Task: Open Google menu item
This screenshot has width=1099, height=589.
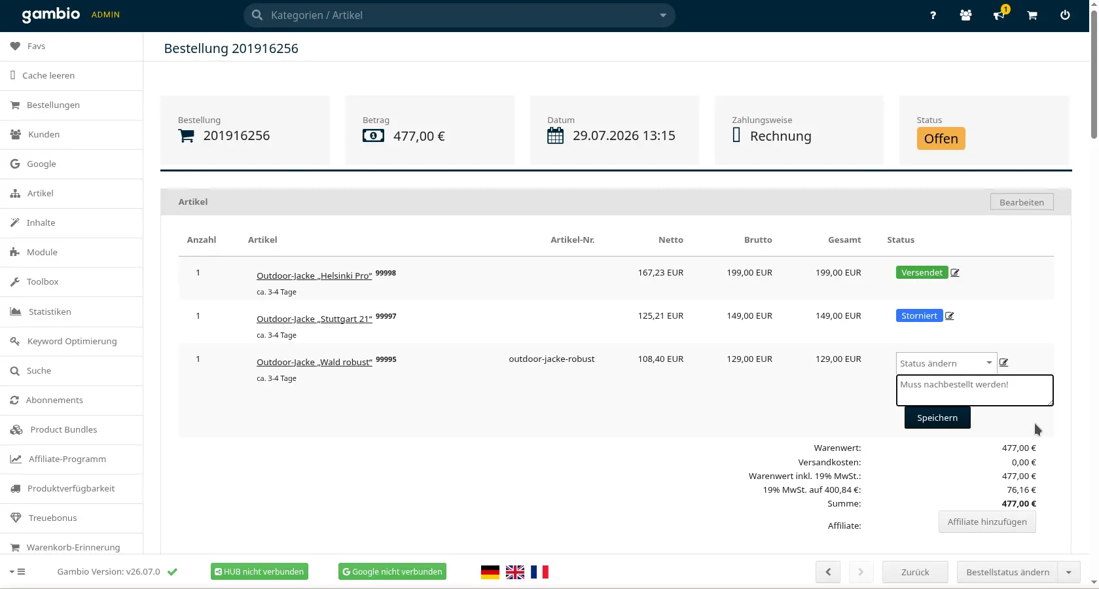Action: (x=71, y=164)
